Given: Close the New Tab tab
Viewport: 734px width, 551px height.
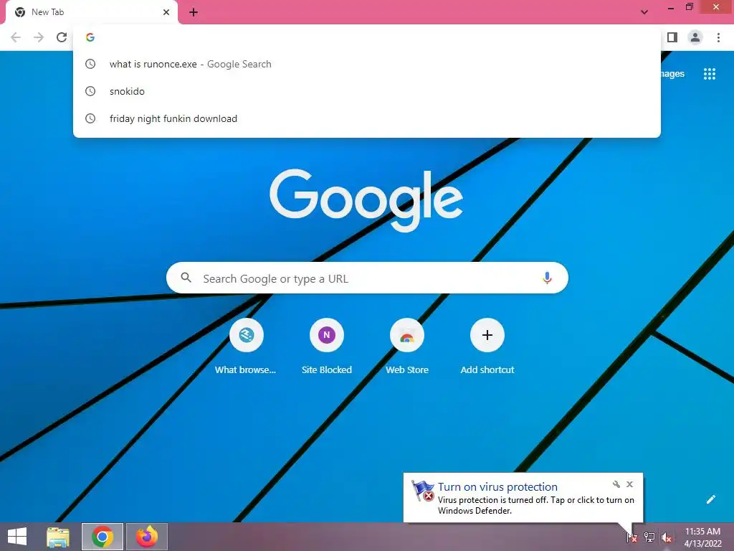Looking at the screenshot, I should [166, 12].
